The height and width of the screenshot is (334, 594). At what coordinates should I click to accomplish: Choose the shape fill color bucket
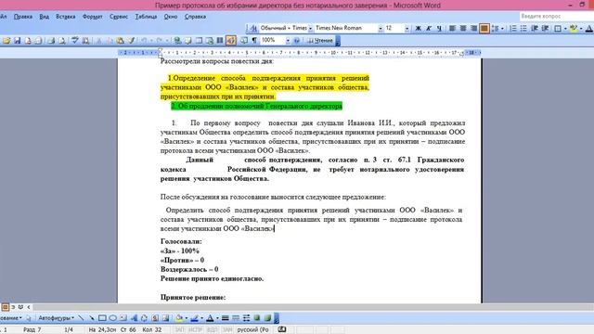[179, 318]
